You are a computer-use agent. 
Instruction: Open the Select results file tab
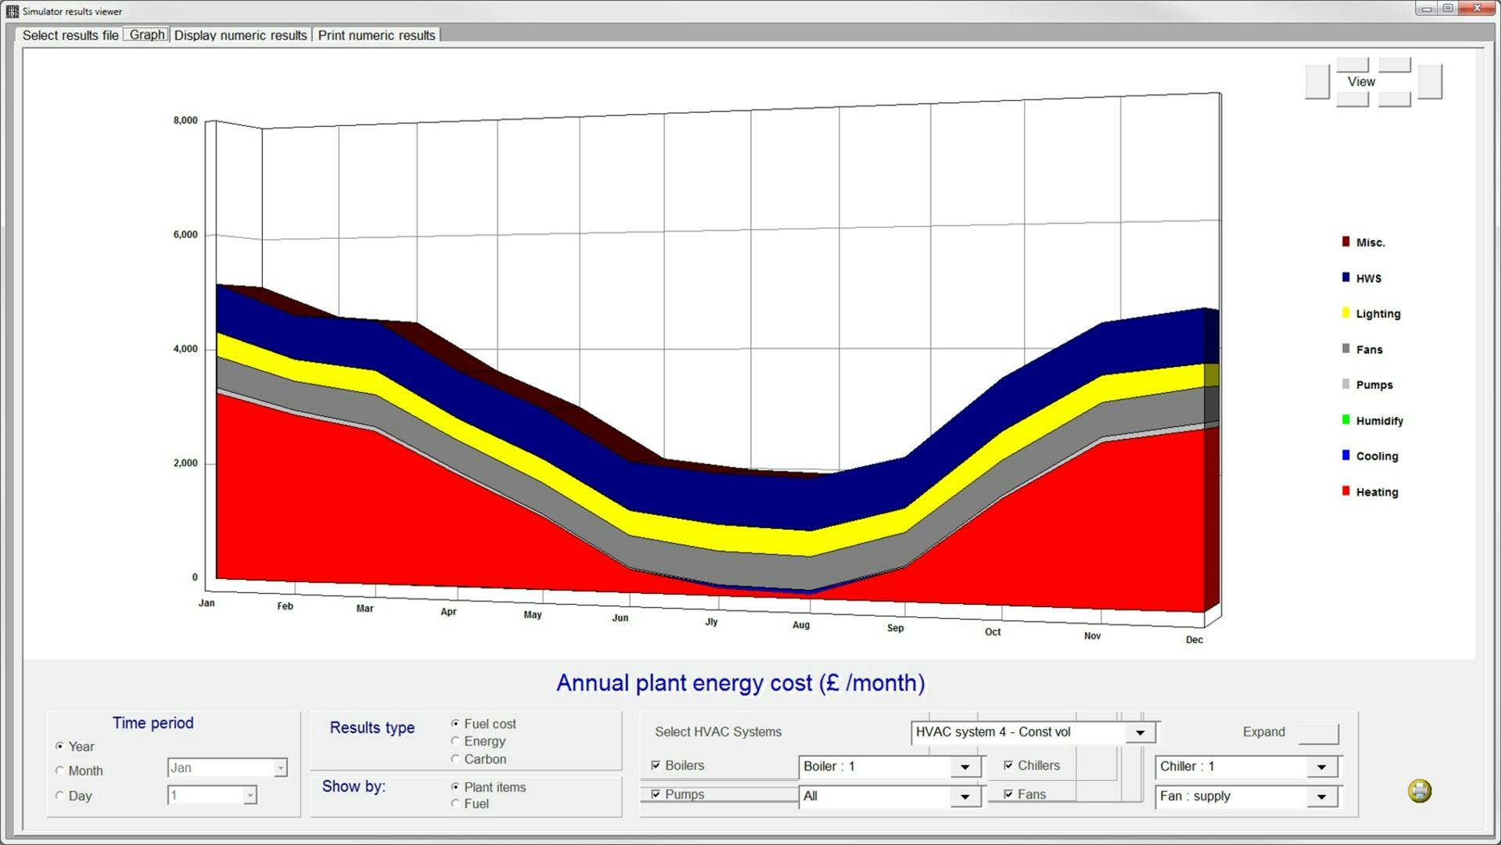point(70,35)
